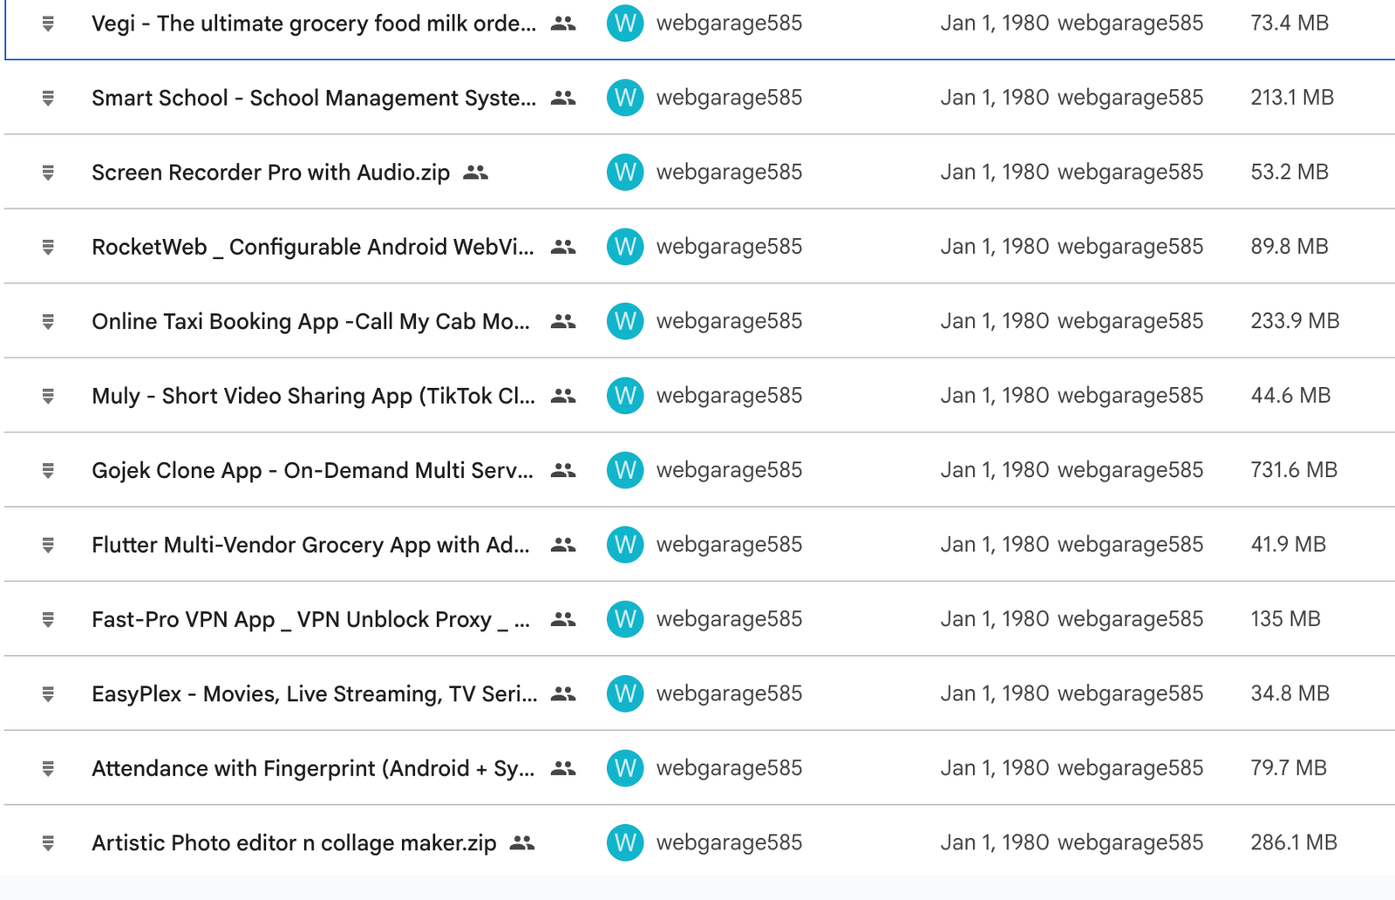The width and height of the screenshot is (1395, 900).
Task: Click size value 34.8 MB
Action: pos(1290,694)
